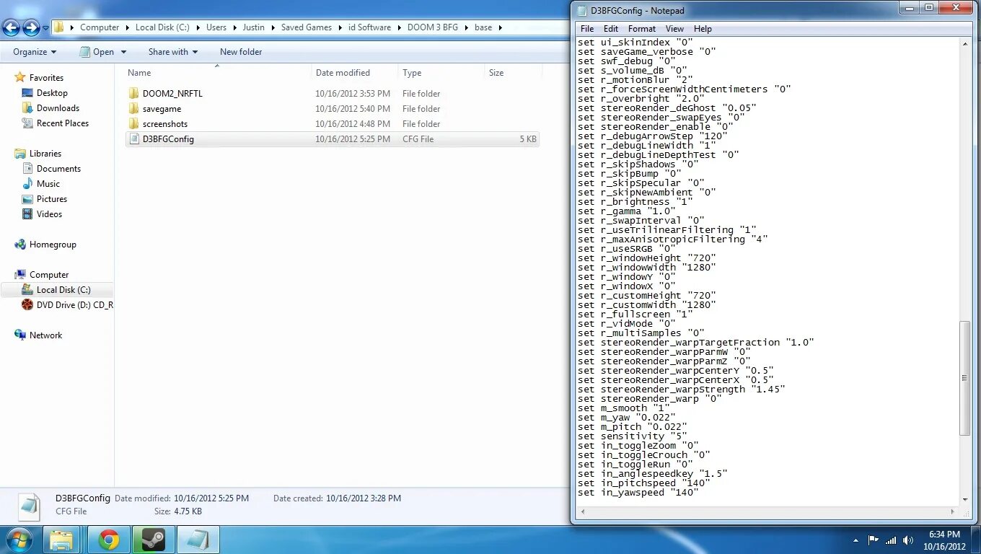Image resolution: width=981 pixels, height=554 pixels.
Task: Open the Windows Start button
Action: 19,540
